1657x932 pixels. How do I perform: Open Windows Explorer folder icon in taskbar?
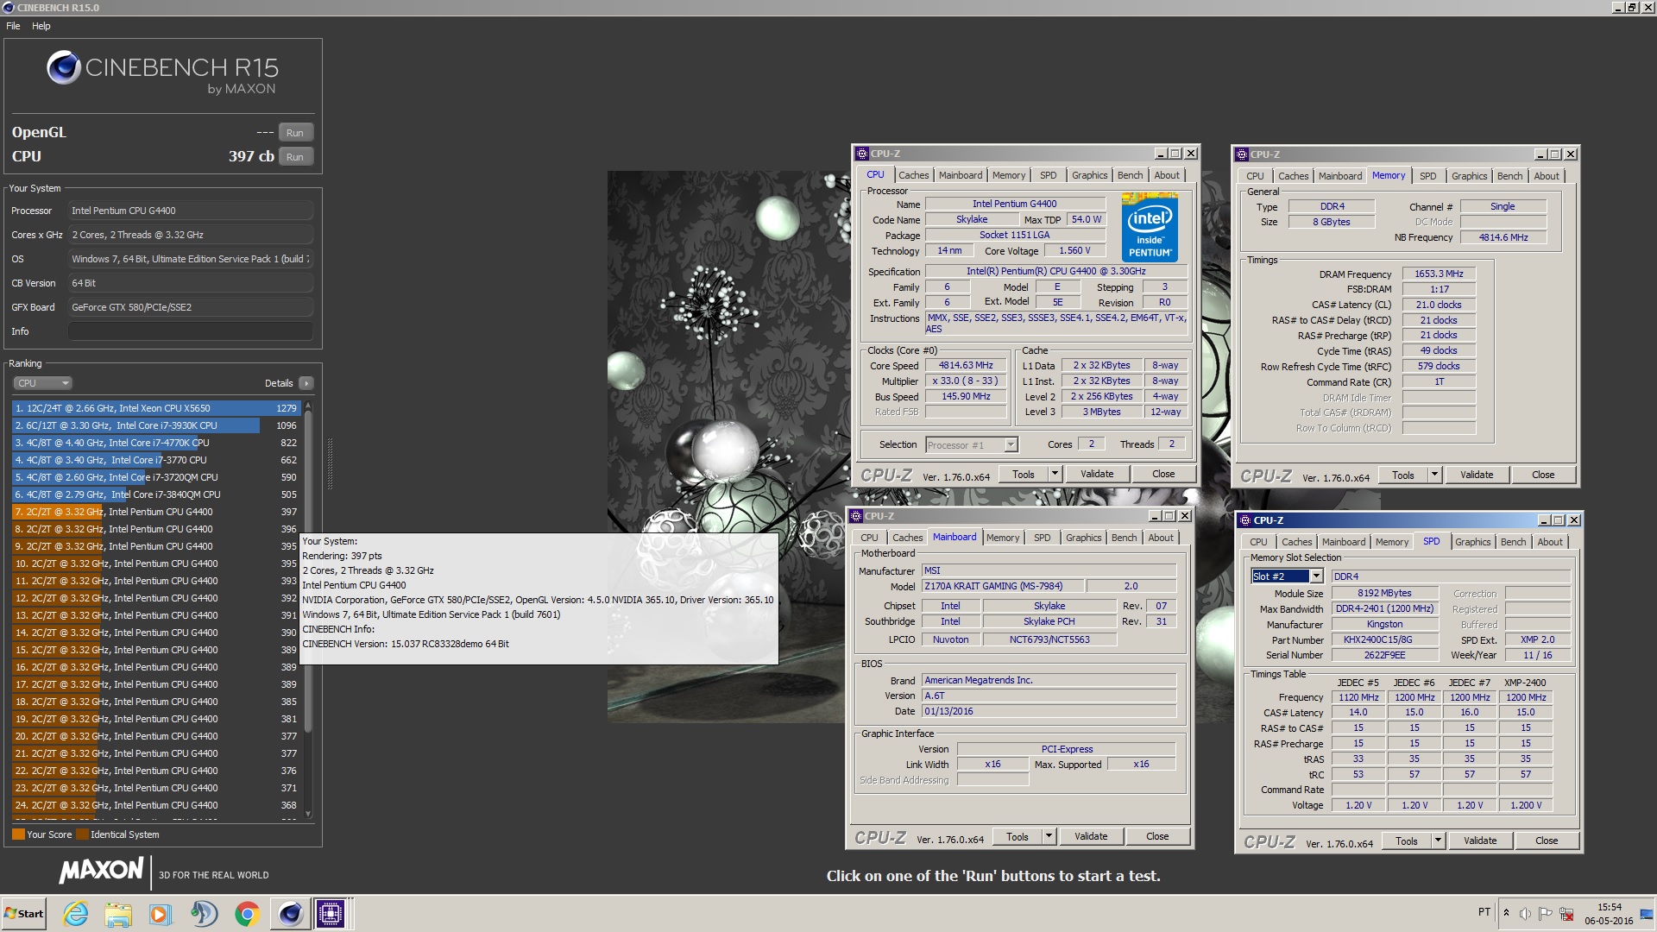point(118,913)
